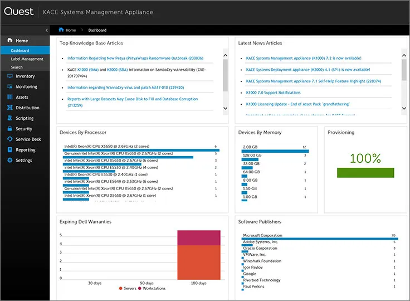Viewport: 410px width, 301px height.
Task: Click the Knowledge Base scrollbar thumb
Action: point(225,75)
